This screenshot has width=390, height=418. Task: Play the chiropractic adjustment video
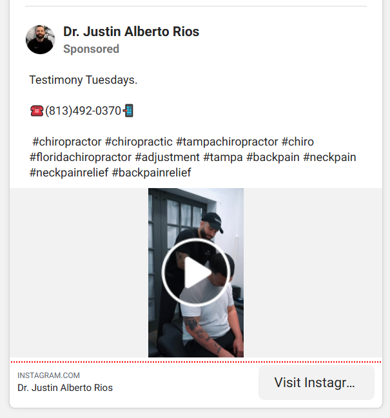(x=196, y=272)
